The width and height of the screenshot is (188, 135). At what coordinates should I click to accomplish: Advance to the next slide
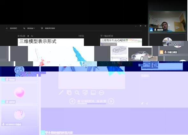pyautogui.click(x=111, y=101)
